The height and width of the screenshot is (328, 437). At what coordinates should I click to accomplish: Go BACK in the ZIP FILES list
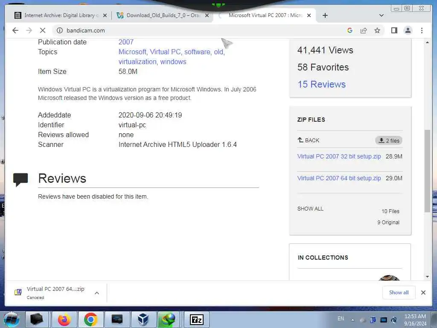(308, 140)
